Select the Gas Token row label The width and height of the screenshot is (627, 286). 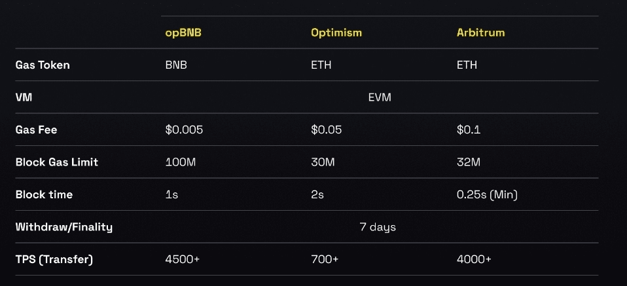43,65
